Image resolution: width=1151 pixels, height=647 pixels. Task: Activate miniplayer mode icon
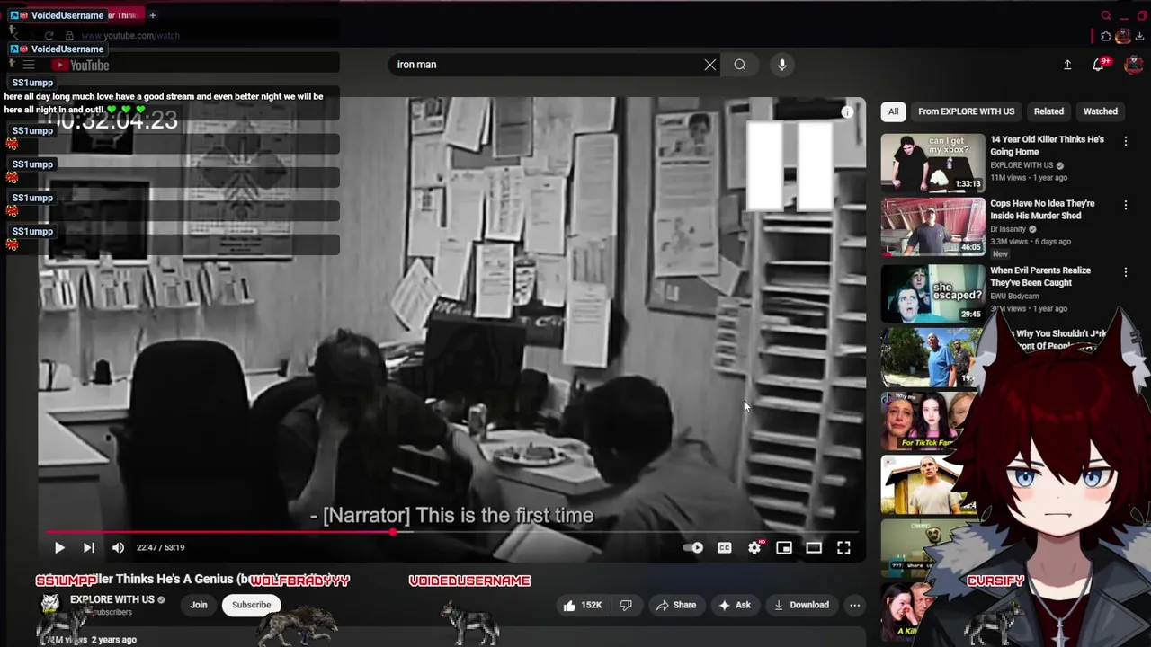coord(784,547)
